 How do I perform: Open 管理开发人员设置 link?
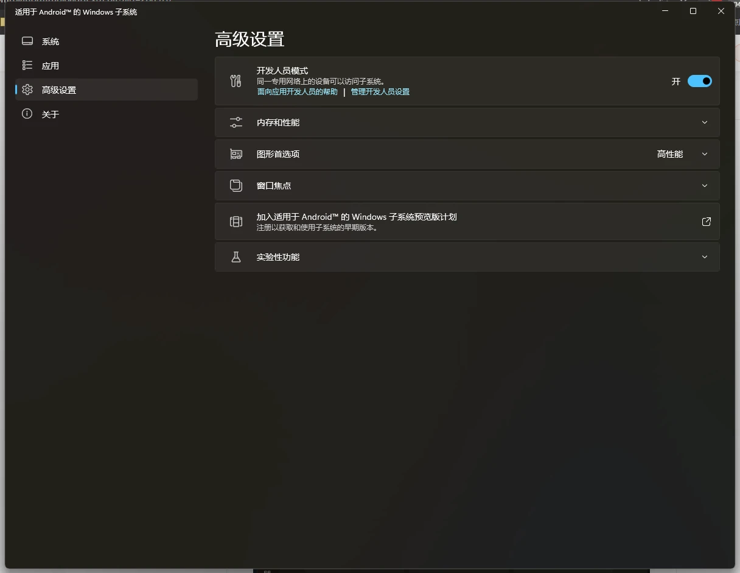click(380, 92)
